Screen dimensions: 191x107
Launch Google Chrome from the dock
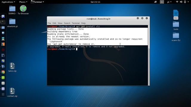[x=3, y=72]
